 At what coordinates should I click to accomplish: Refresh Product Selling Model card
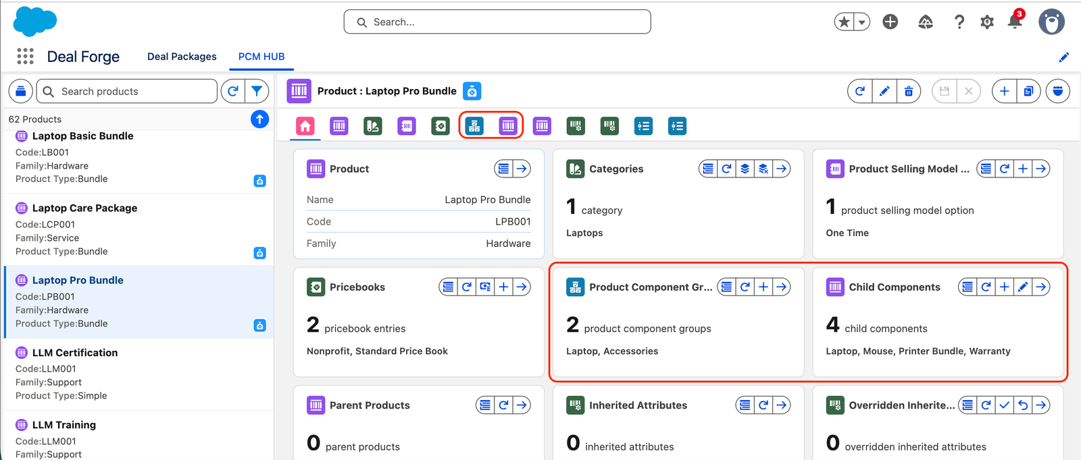[x=1005, y=169]
